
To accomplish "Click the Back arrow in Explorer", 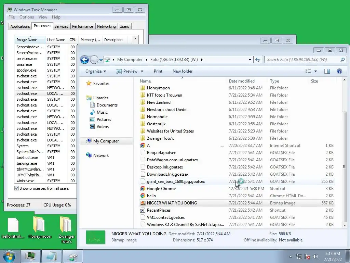I will click(x=85, y=60).
